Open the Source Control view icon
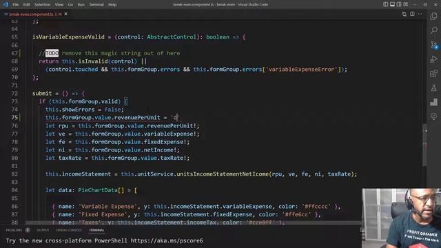This screenshot has width=441, height=248. [433, 45]
